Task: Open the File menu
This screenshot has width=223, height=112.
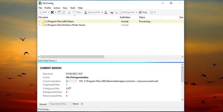Action: (40, 8)
